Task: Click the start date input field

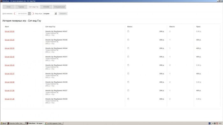Action: click(22, 13)
